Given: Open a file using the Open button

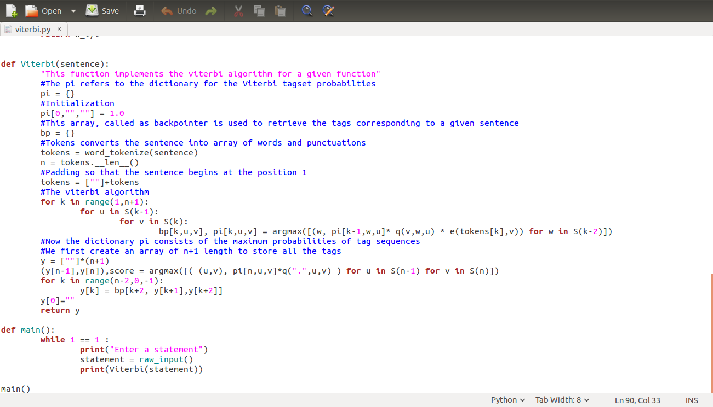Looking at the screenshot, I should tap(44, 11).
